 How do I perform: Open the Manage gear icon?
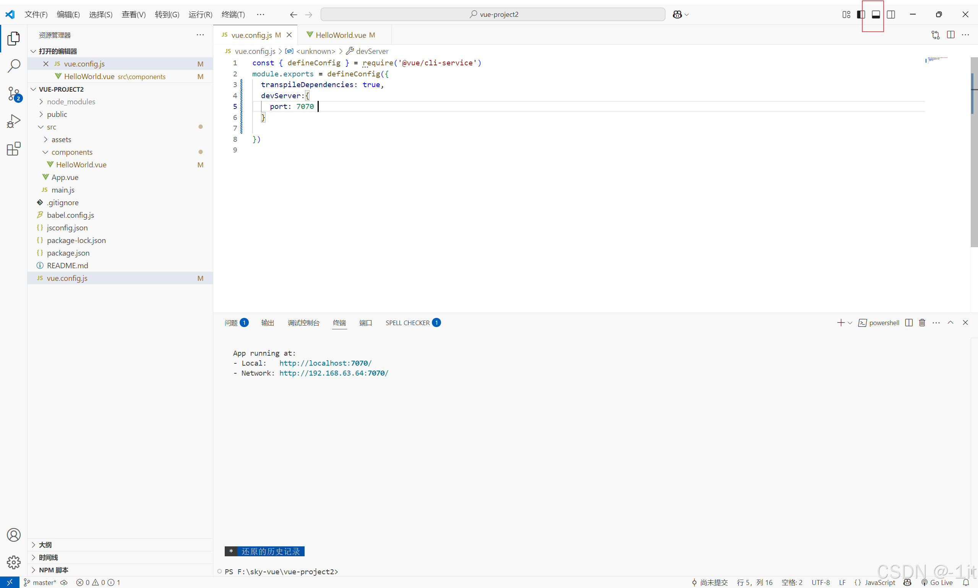click(x=14, y=562)
